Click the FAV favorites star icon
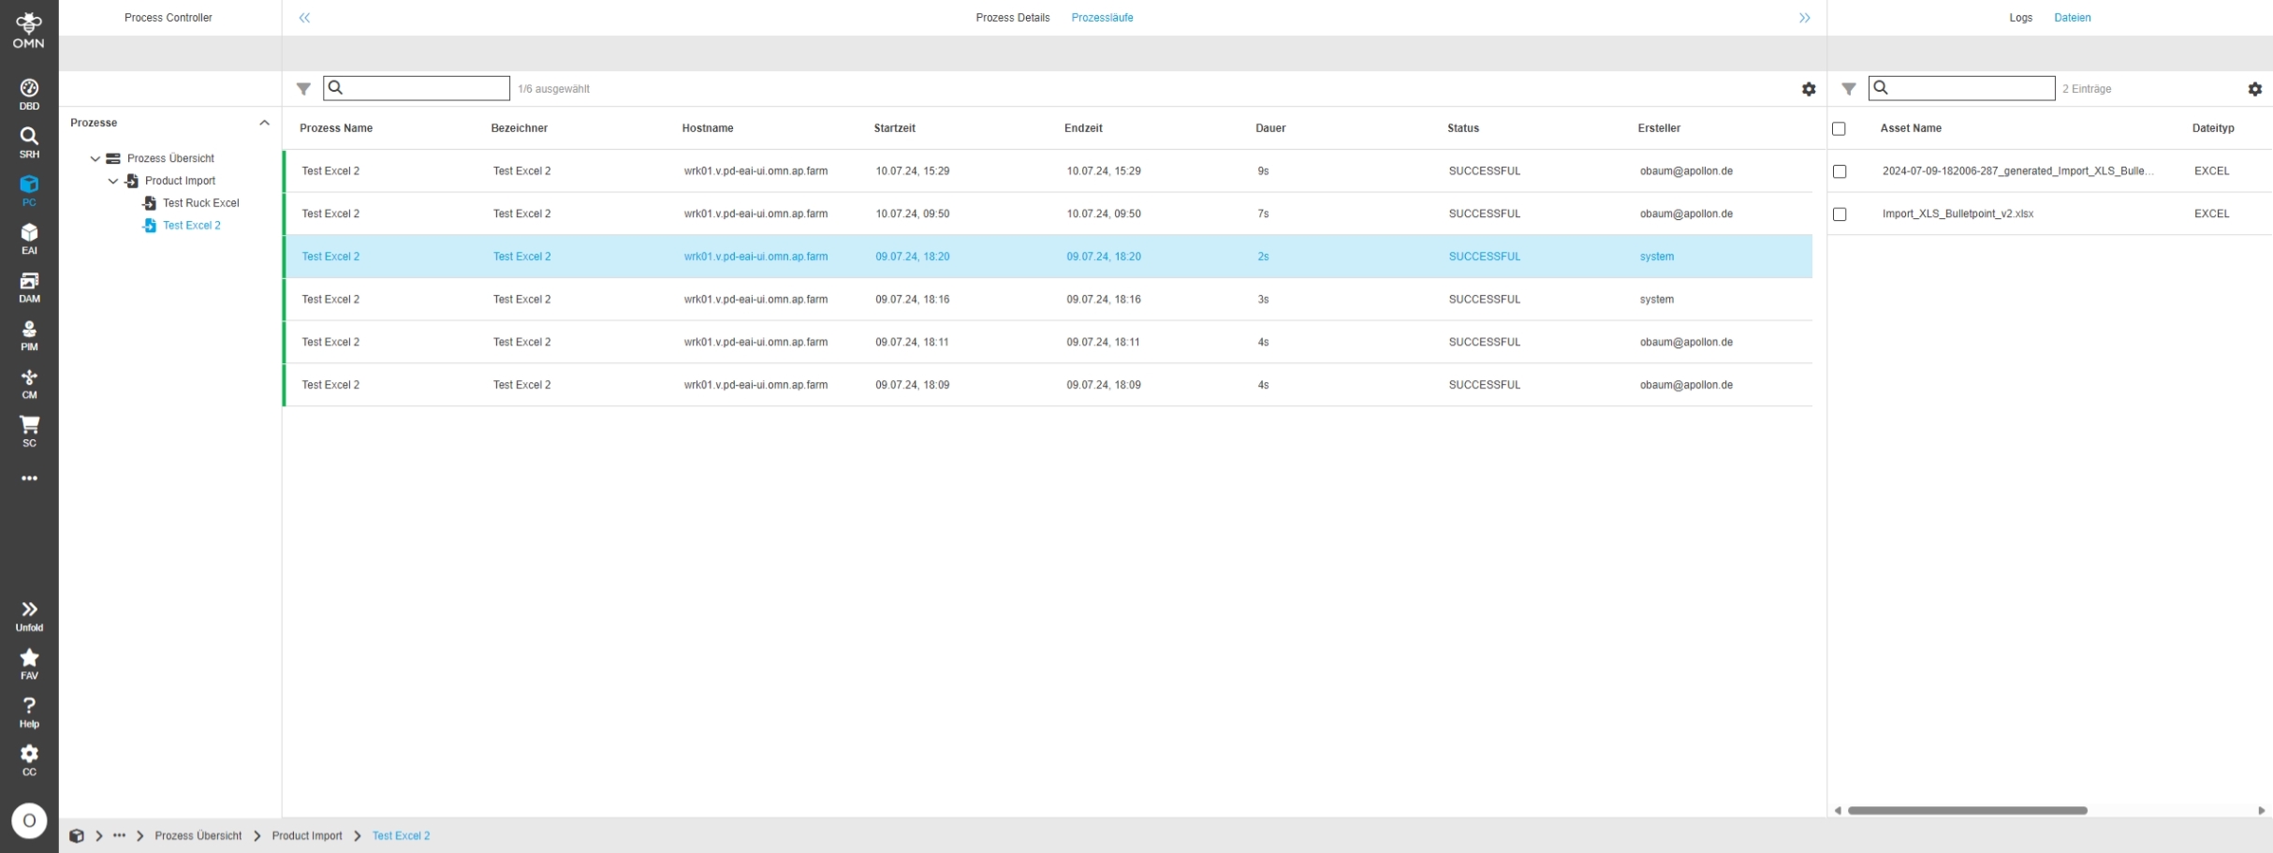The width and height of the screenshot is (2273, 853). pos(29,663)
